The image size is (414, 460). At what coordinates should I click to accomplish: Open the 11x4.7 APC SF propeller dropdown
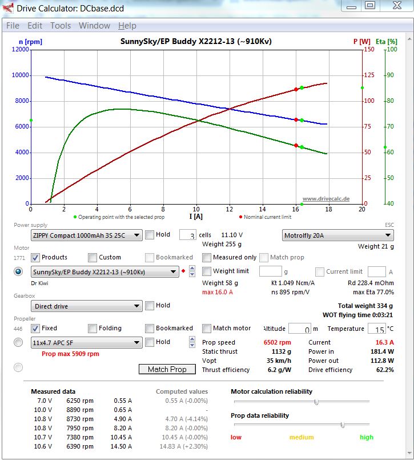click(x=86, y=342)
